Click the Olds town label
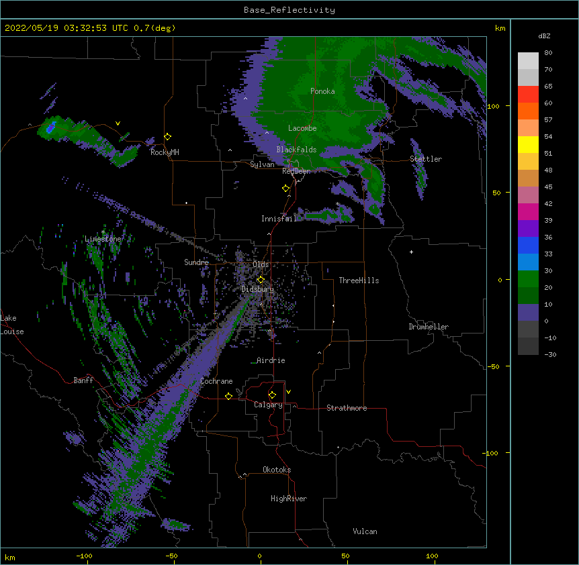This screenshot has height=565, width=579. [261, 264]
